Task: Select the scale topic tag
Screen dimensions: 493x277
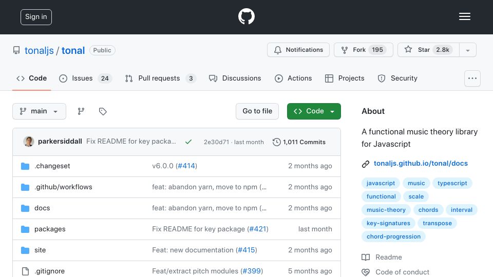Action: click(x=416, y=196)
